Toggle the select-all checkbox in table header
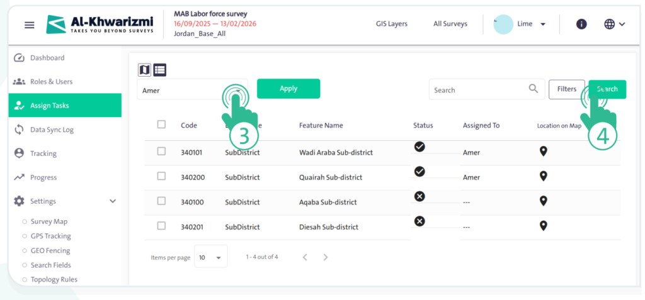 tap(161, 125)
